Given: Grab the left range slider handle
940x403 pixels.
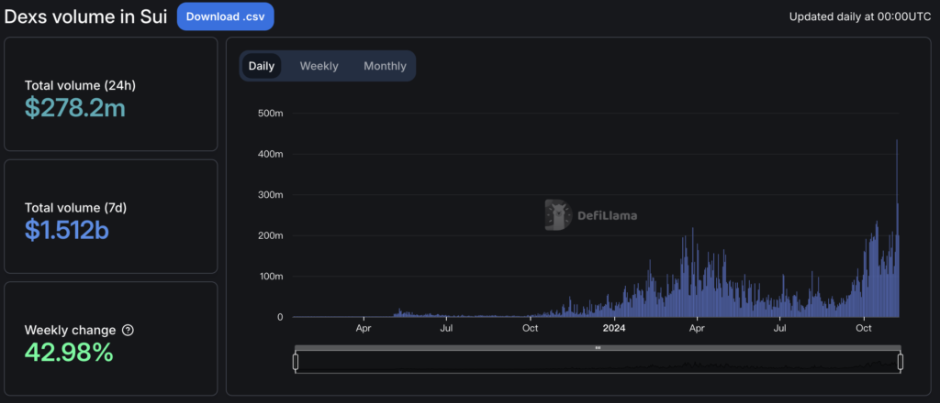Looking at the screenshot, I should coord(296,363).
